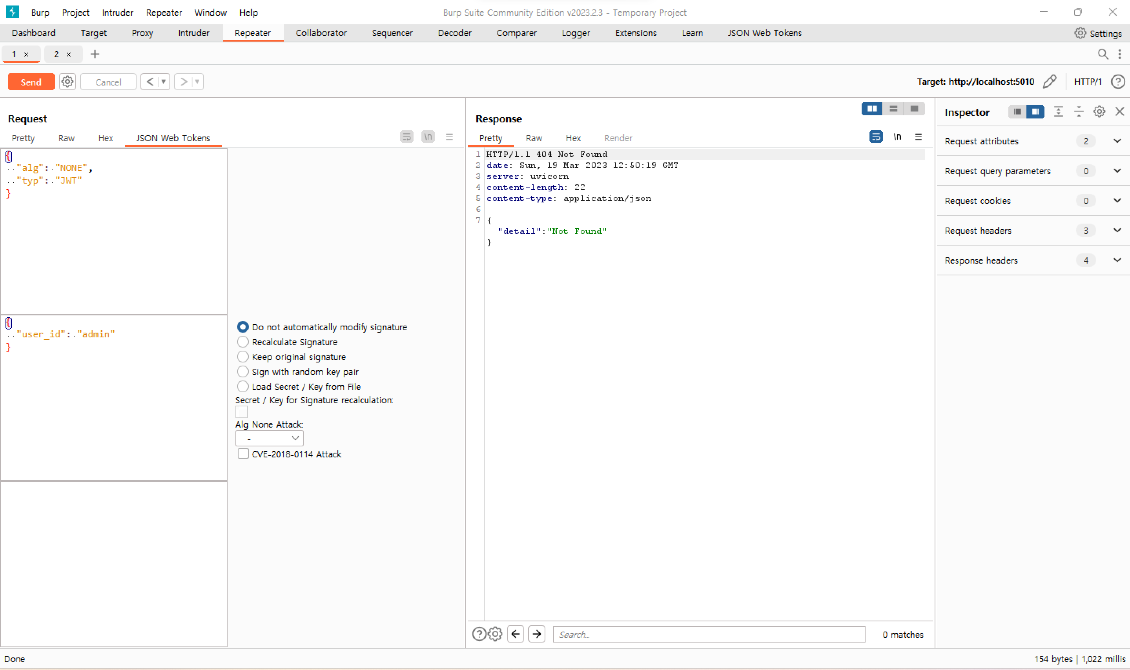
Task: Open the Alg None Attack dropdown
Action: point(270,438)
